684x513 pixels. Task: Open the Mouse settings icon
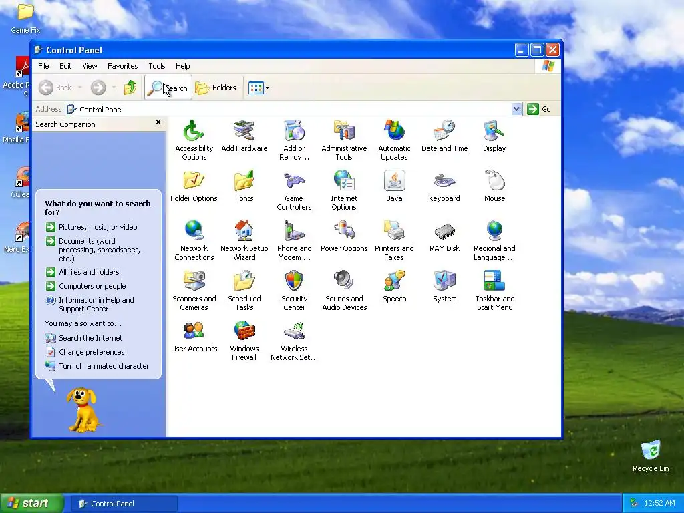click(x=495, y=186)
